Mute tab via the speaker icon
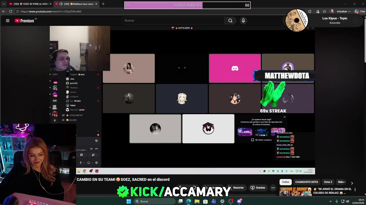 (x=61, y=4)
